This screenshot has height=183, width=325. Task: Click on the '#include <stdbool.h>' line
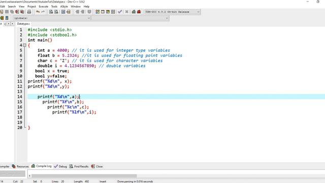[52, 35]
